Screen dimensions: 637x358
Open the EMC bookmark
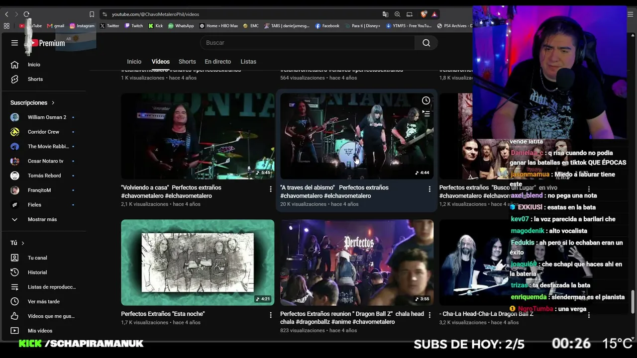click(x=251, y=26)
